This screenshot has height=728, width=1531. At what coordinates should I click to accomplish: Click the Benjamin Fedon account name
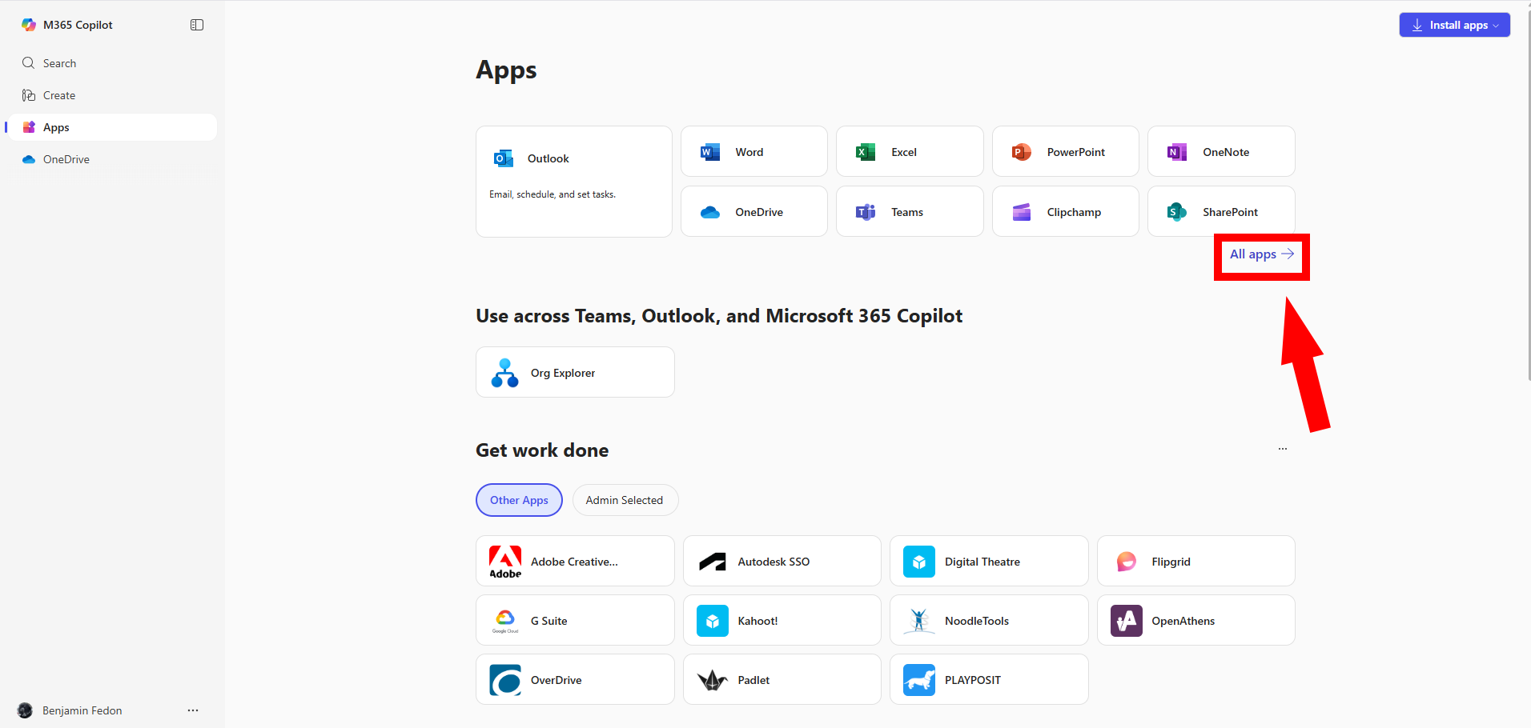(x=82, y=710)
